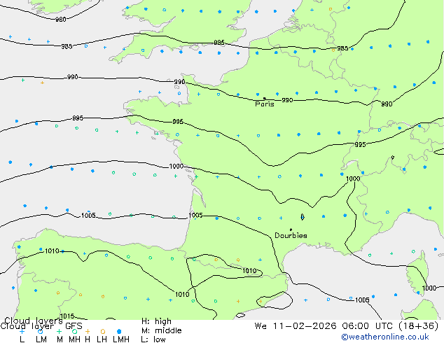Viewport: 444px width, 343px height.
Task: Click the filled blue LMH legend symbol
Action: (119, 331)
